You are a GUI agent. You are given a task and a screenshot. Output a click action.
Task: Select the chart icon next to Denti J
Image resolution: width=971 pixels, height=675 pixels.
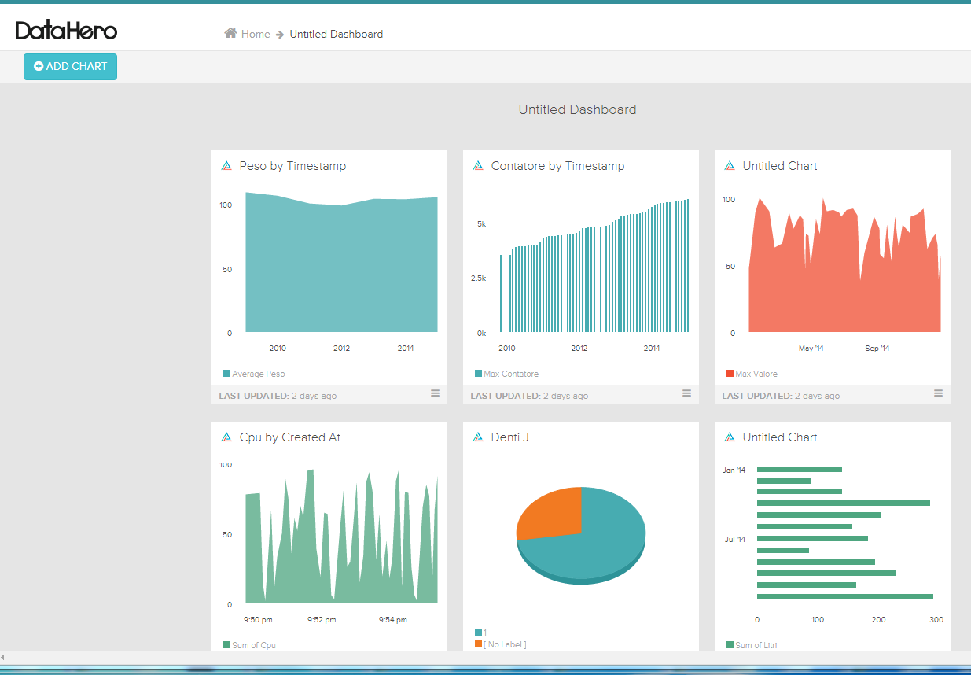pyautogui.click(x=478, y=437)
